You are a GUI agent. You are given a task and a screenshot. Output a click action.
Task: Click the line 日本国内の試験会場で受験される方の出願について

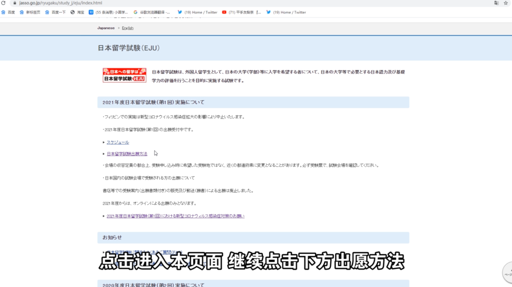click(x=149, y=178)
